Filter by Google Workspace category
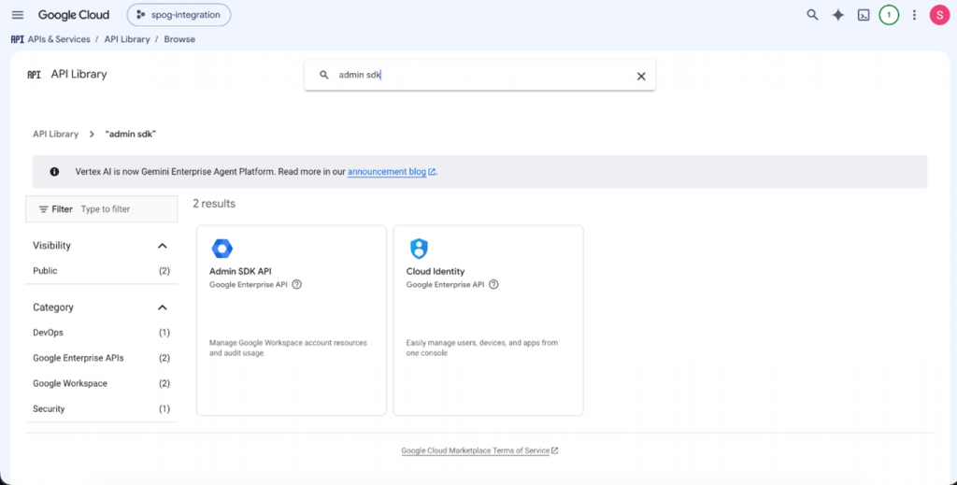The image size is (957, 485). 101,384
